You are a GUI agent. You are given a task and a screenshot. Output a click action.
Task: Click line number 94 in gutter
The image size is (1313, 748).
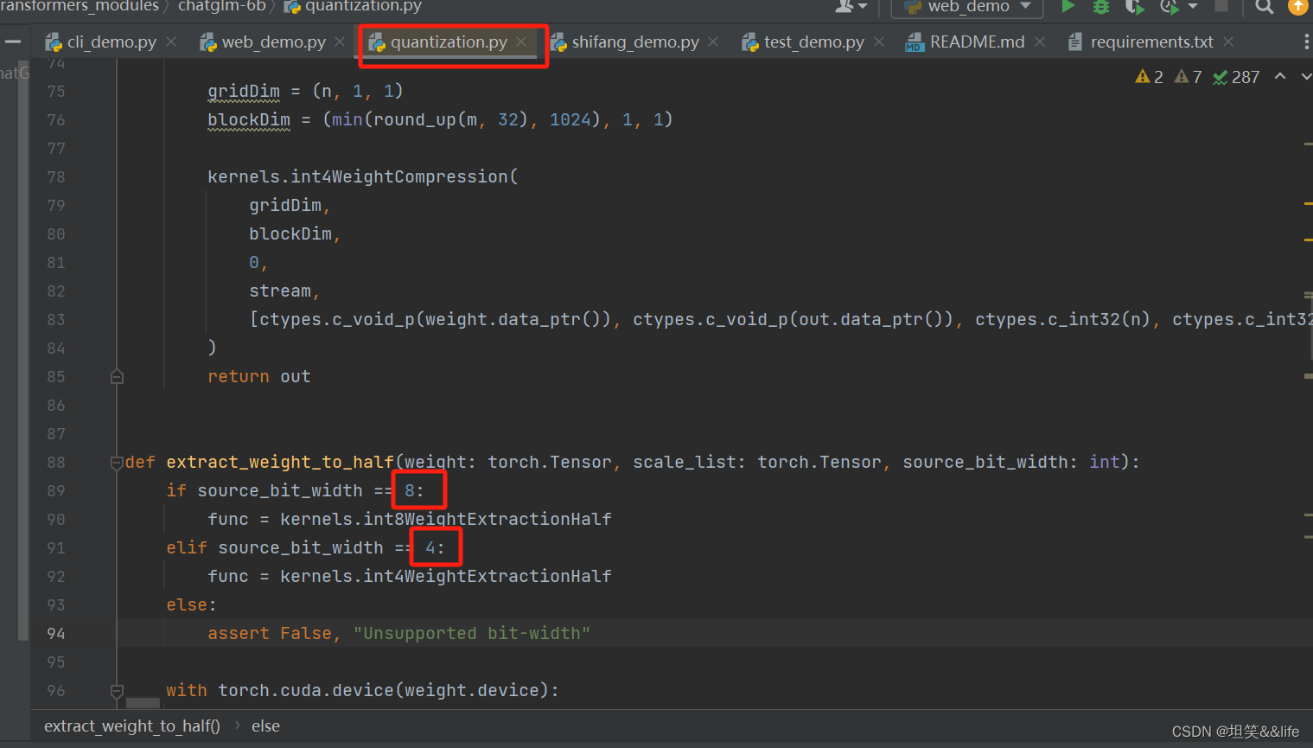pos(56,634)
